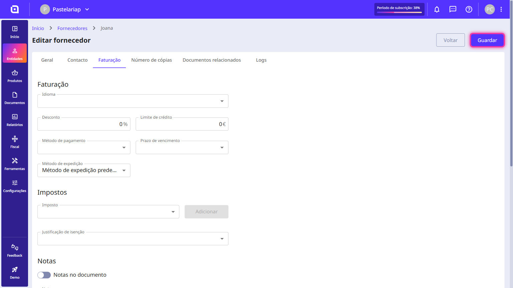513x288 pixels.
Task: Open Configurações in the sidebar
Action: (x=15, y=186)
